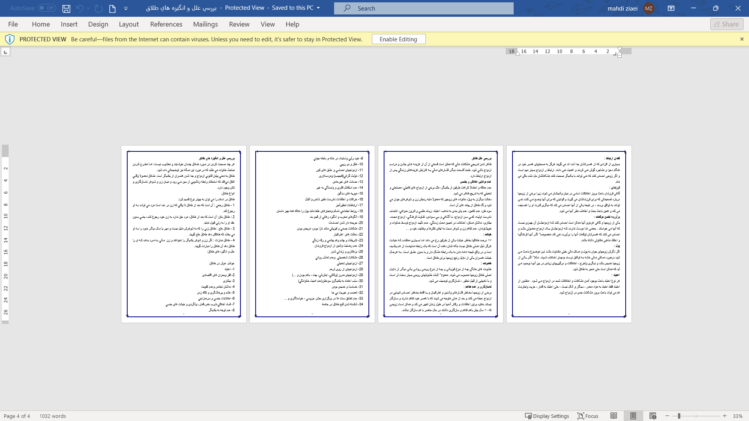Open the File tab

[x=13, y=24]
